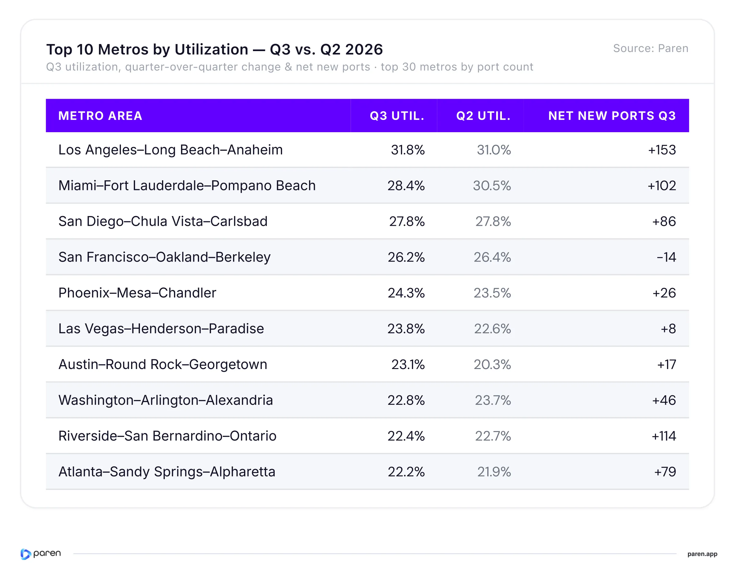Click the +79 value for Atlanta
Viewport: 735px width, 578px height.
(x=665, y=472)
